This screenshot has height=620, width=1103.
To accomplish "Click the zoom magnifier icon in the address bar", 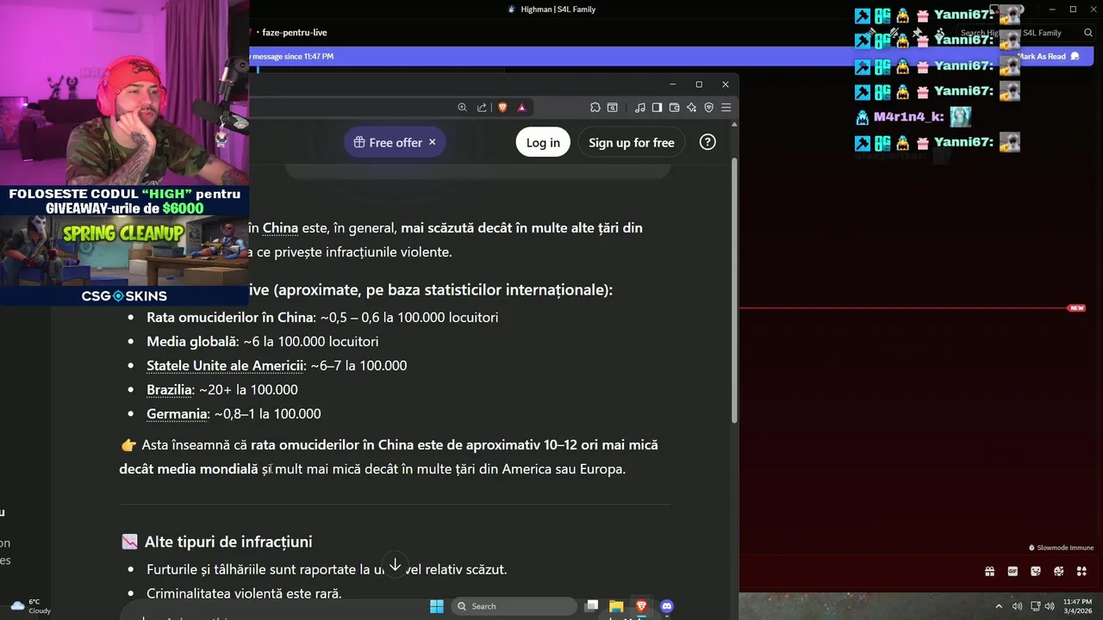I will point(462,108).
